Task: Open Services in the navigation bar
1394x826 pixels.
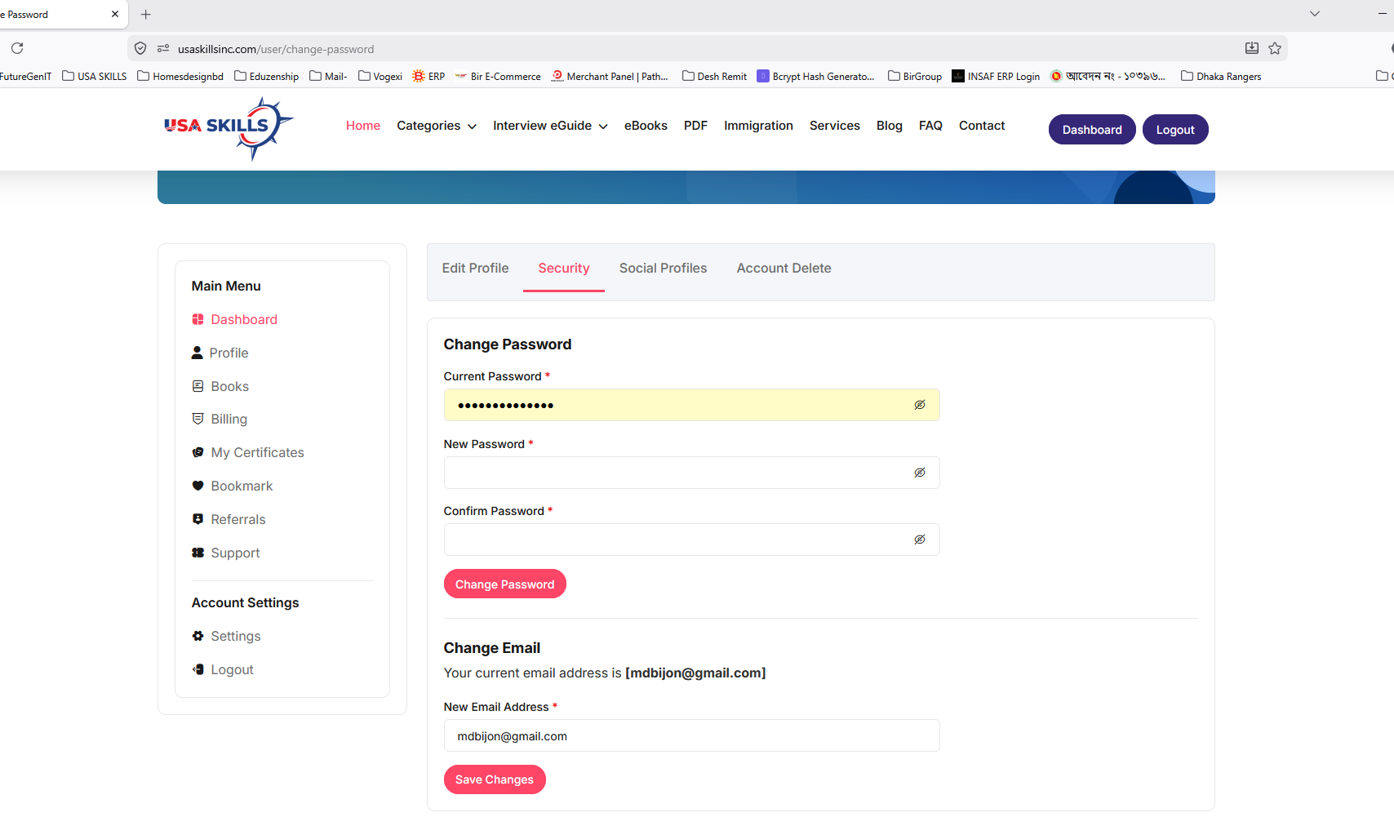Action: [x=835, y=126]
